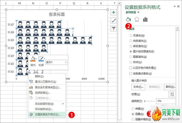The height and width of the screenshot is (123, 182).
Task: Open the Fill & Line paint bucket tab
Action: pos(128,19)
